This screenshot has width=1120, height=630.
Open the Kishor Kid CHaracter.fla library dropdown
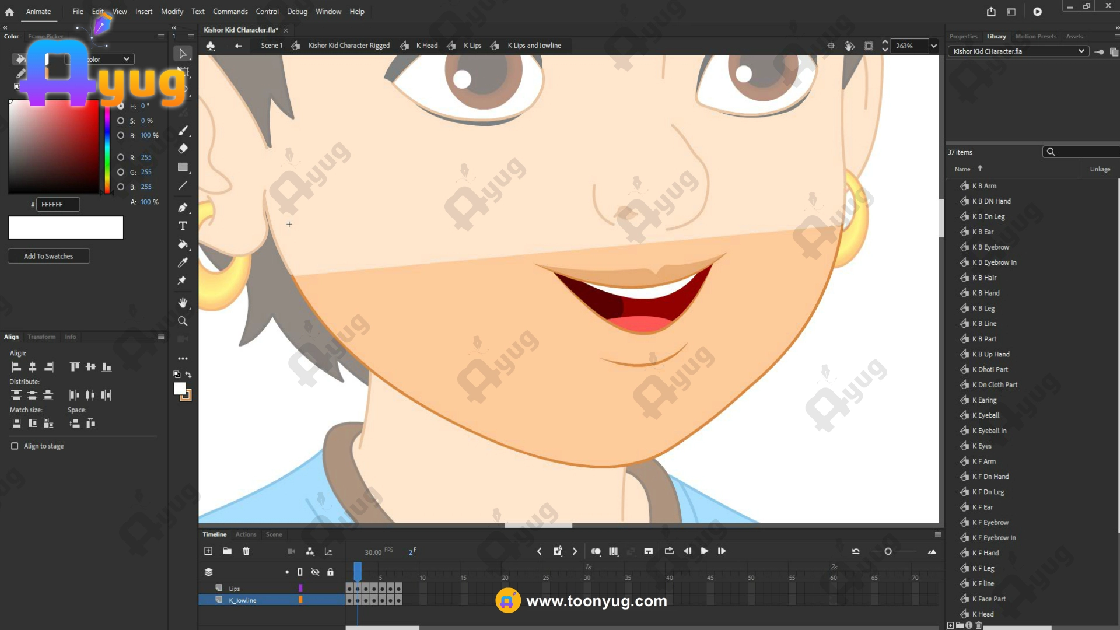coord(1081,51)
